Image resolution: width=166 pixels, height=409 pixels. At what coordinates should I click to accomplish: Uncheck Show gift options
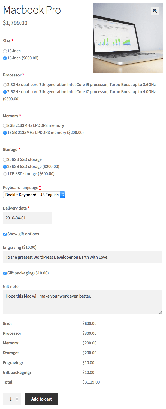(x=5, y=234)
